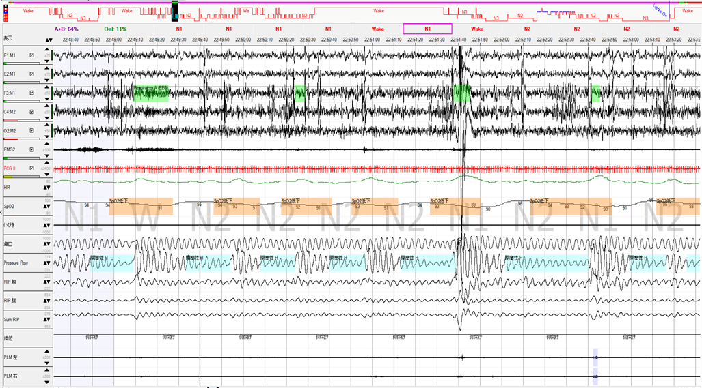Click the down arrow for E2:M1 channel
This screenshot has width=702, height=388.
point(47,80)
